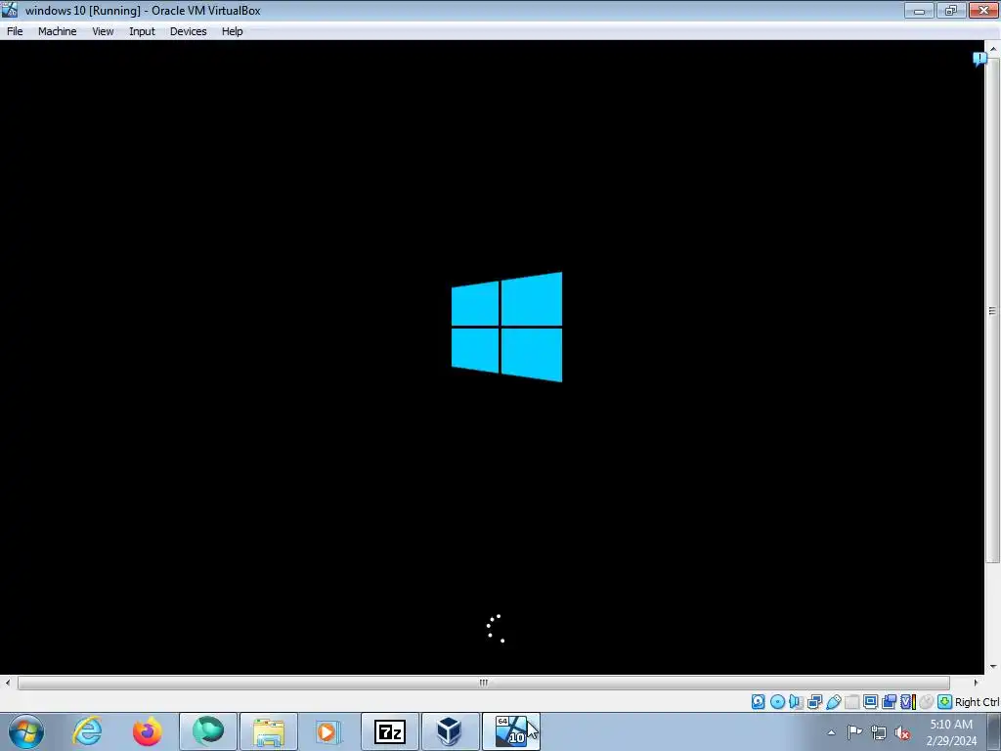Screen dimensions: 1001x751
Task: Click the display status icon
Action: click(870, 702)
